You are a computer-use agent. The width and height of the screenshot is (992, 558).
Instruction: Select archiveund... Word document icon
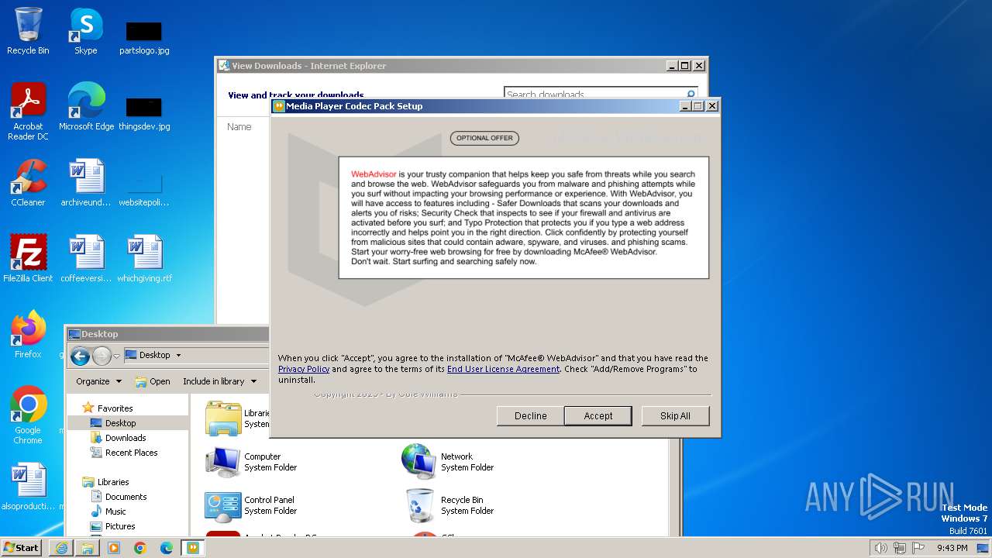click(85, 183)
